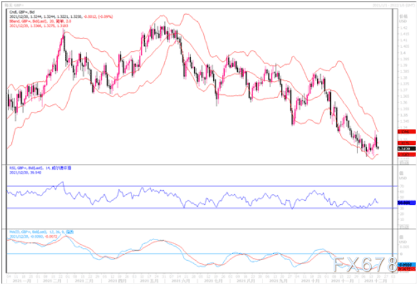Click the red MACD signal value tag
Screen dimensions: 418x288
407,269
